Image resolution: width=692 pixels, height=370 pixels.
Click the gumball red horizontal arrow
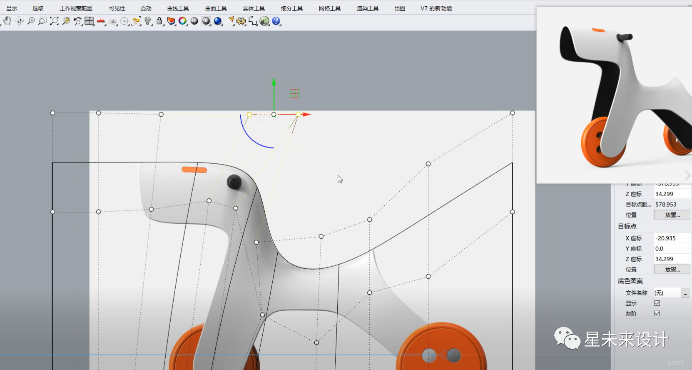[294, 114]
